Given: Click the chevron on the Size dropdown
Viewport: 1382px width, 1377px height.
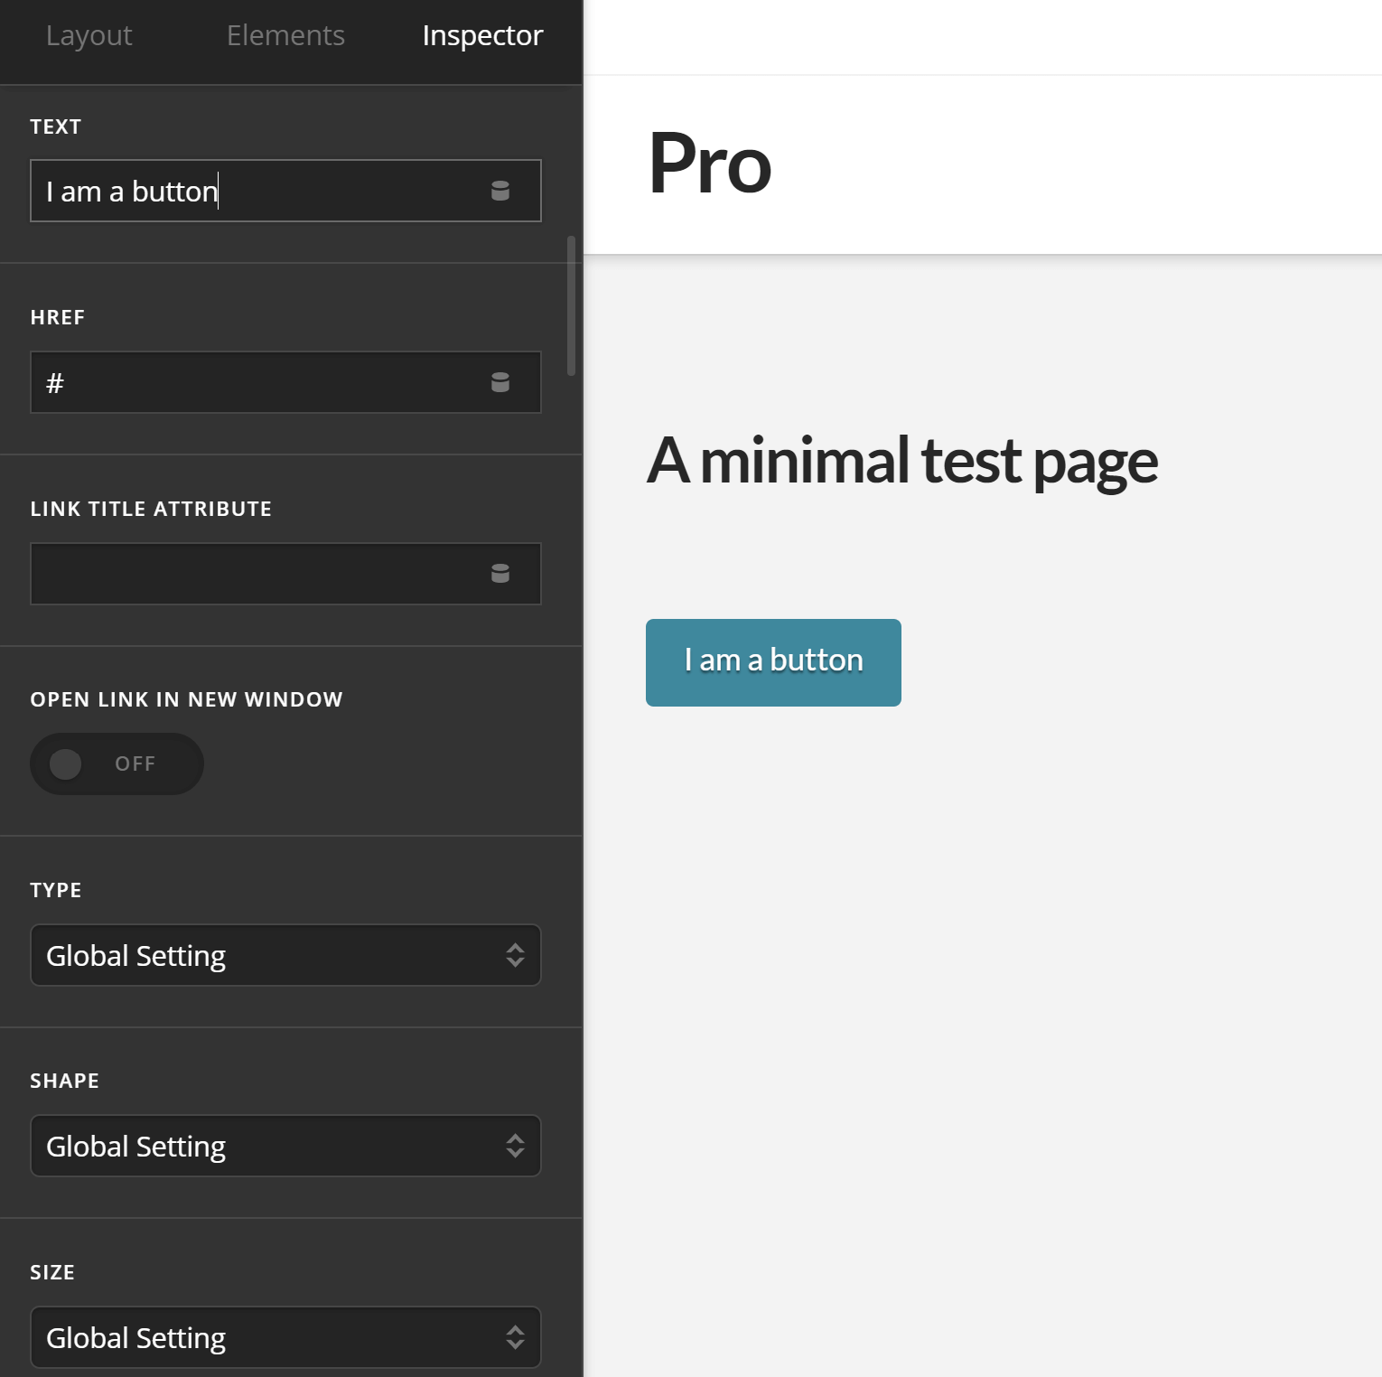Looking at the screenshot, I should [x=515, y=1337].
